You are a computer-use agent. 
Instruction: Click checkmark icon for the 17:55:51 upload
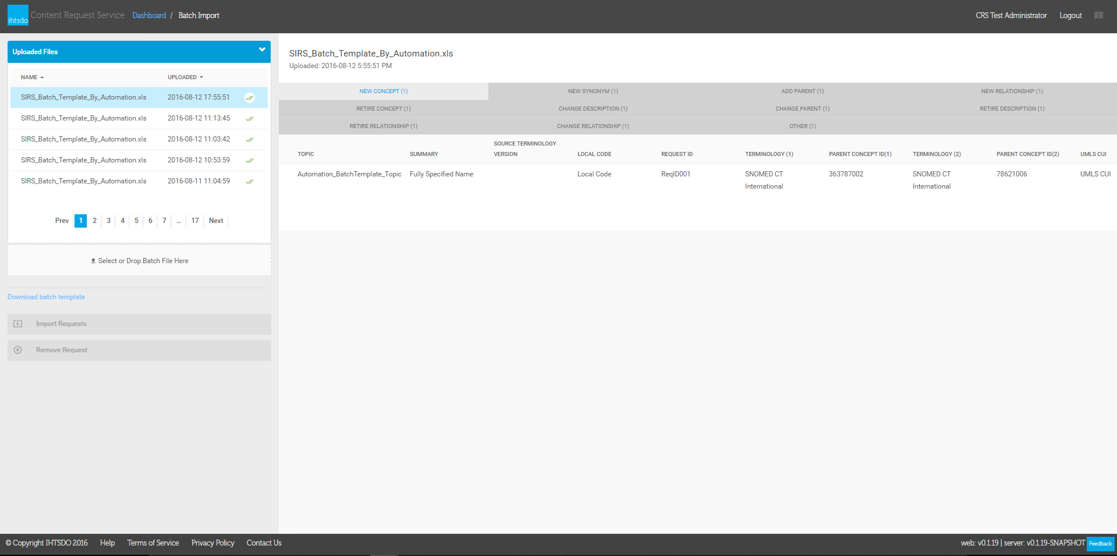click(x=250, y=98)
